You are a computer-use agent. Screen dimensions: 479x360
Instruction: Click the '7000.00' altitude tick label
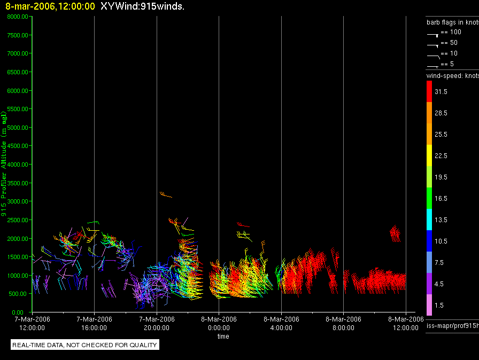(x=18, y=53)
